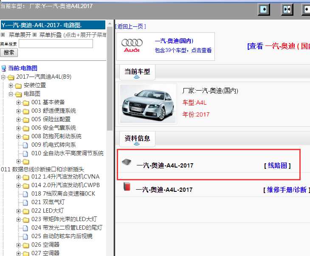Image resolution: width=310 pixels, height=256 pixels.
Task: Expand 006 安全气囊系统 node
Action: (x=18, y=128)
